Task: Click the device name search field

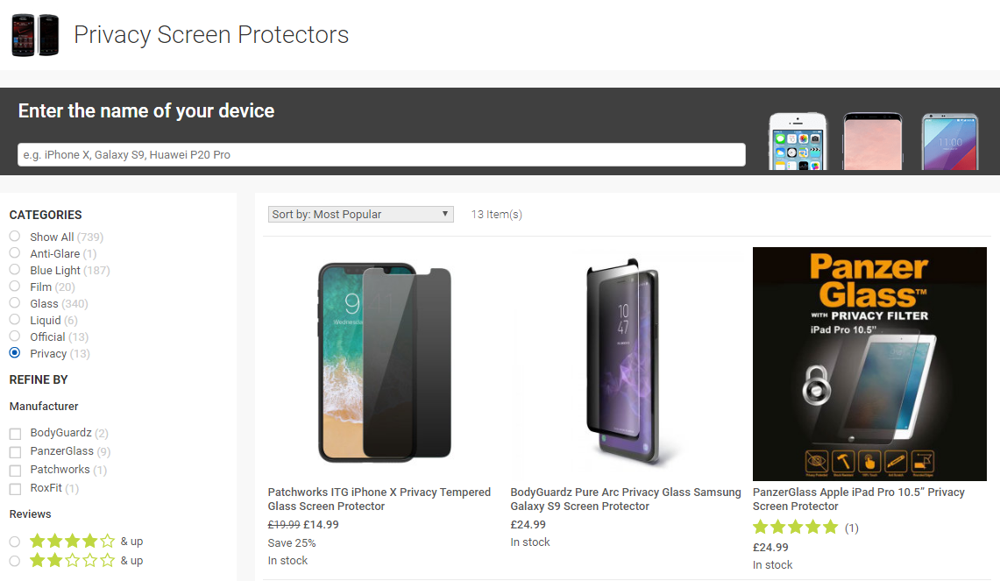Action: coord(383,154)
